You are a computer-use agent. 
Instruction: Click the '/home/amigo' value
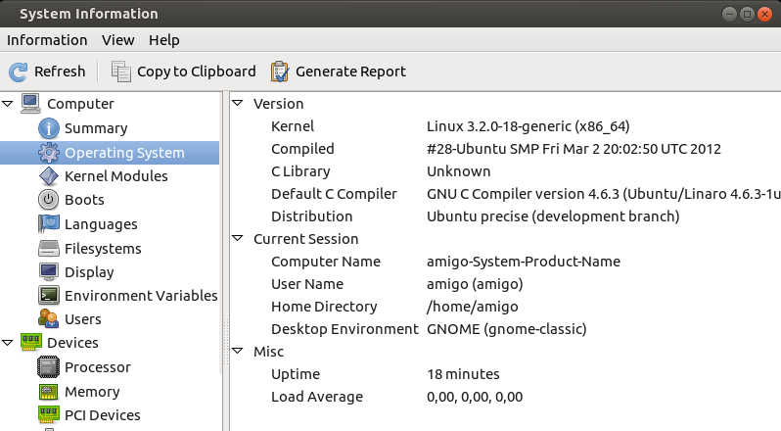pos(472,307)
